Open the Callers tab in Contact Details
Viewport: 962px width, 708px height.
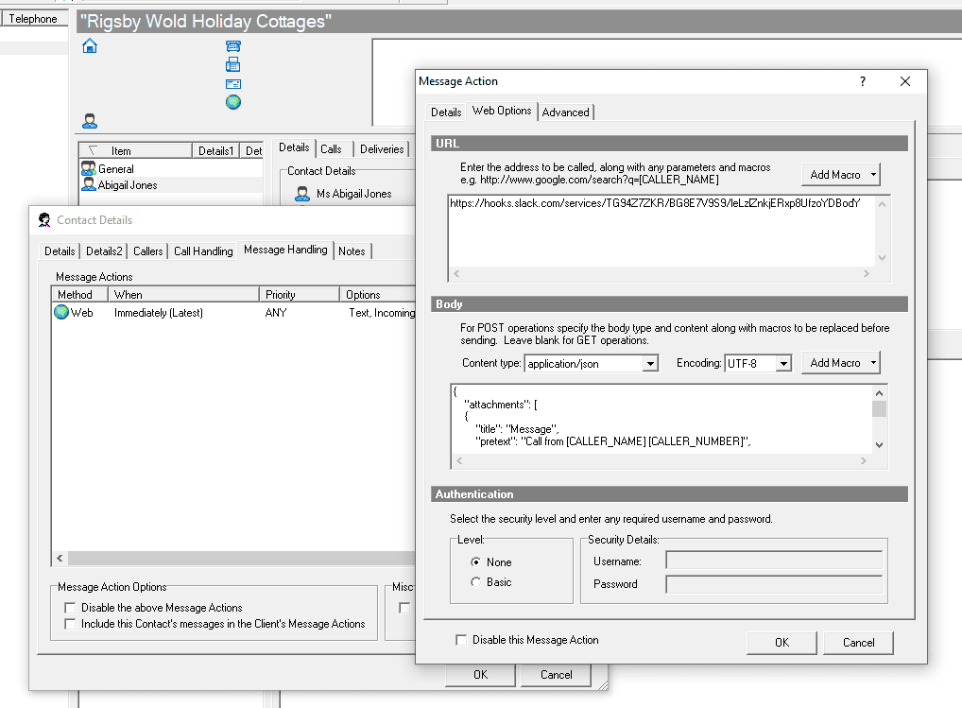tap(147, 250)
